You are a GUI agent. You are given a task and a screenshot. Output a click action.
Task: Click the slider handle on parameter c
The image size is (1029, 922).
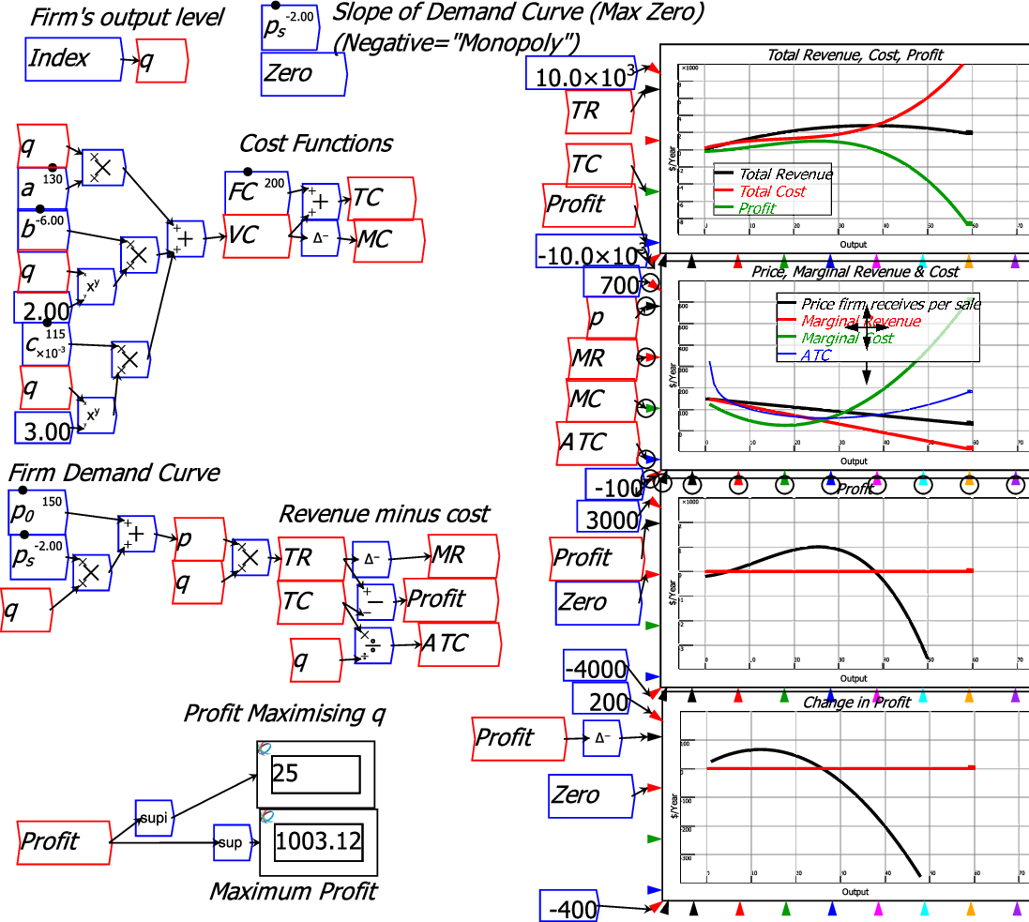pos(47,323)
